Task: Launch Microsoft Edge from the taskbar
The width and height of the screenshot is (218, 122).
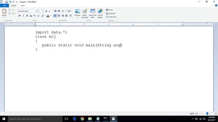Action: [x=74, y=119]
